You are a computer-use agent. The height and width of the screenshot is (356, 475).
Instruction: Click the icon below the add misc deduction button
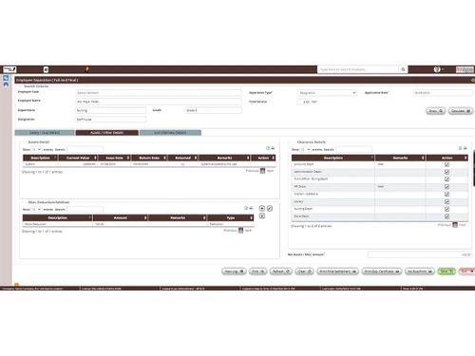click(x=262, y=215)
